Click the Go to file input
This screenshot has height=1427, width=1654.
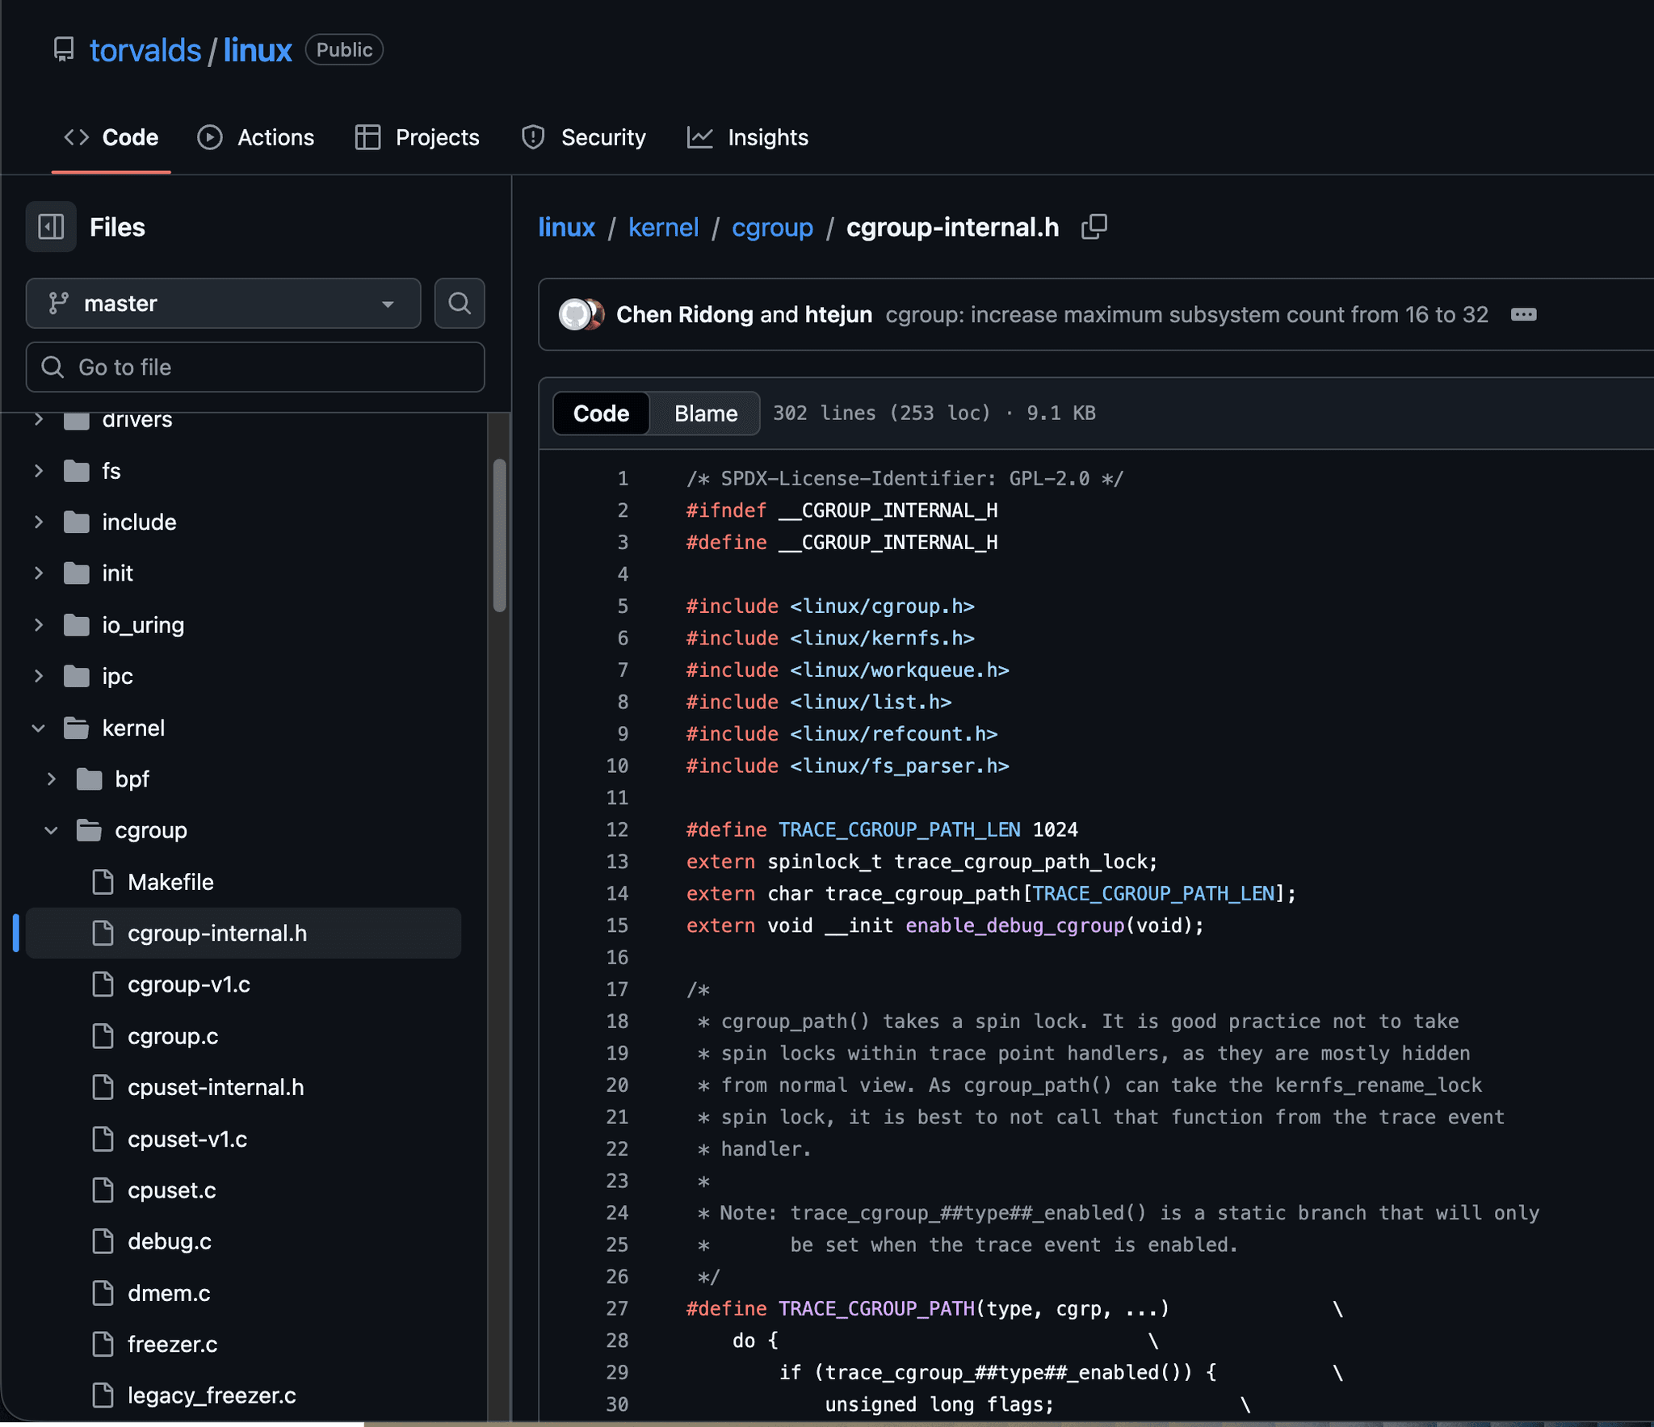(255, 367)
